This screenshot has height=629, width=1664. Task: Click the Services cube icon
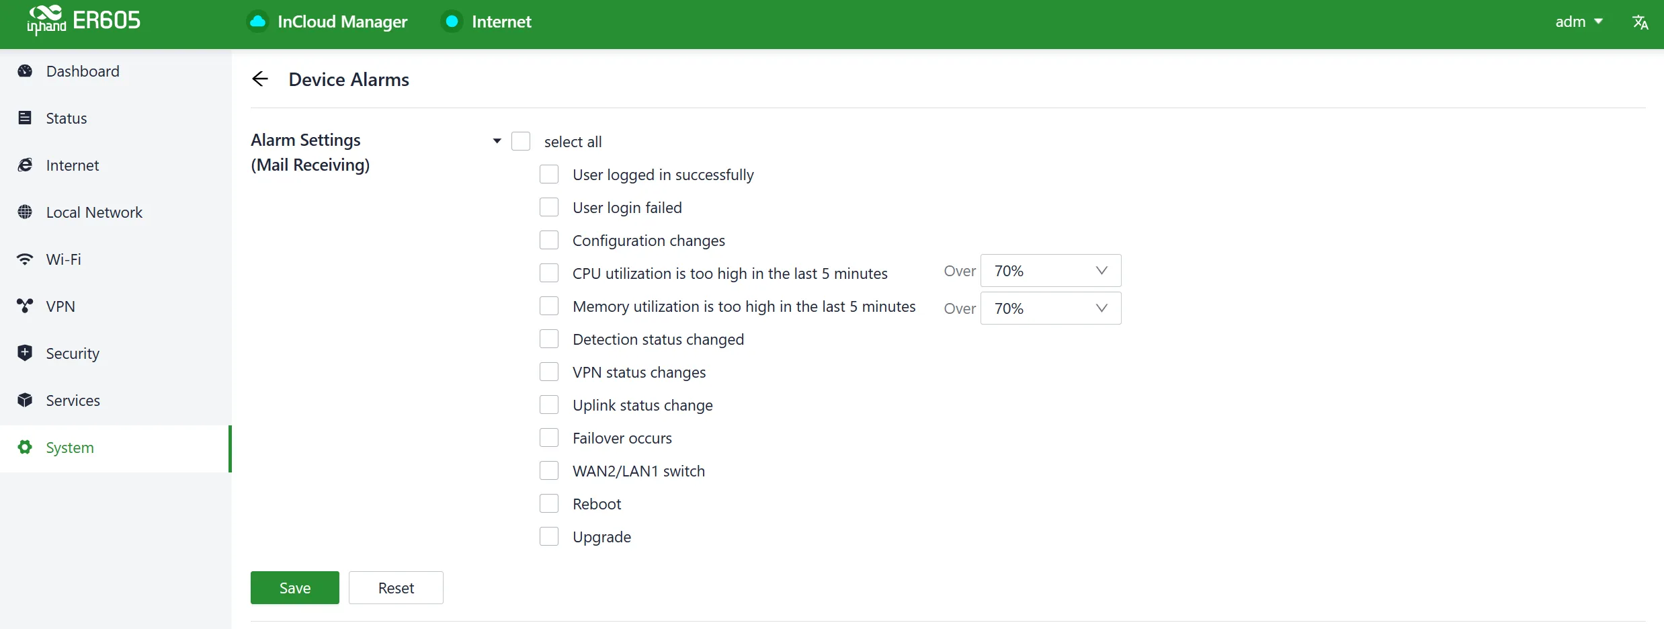tap(25, 401)
